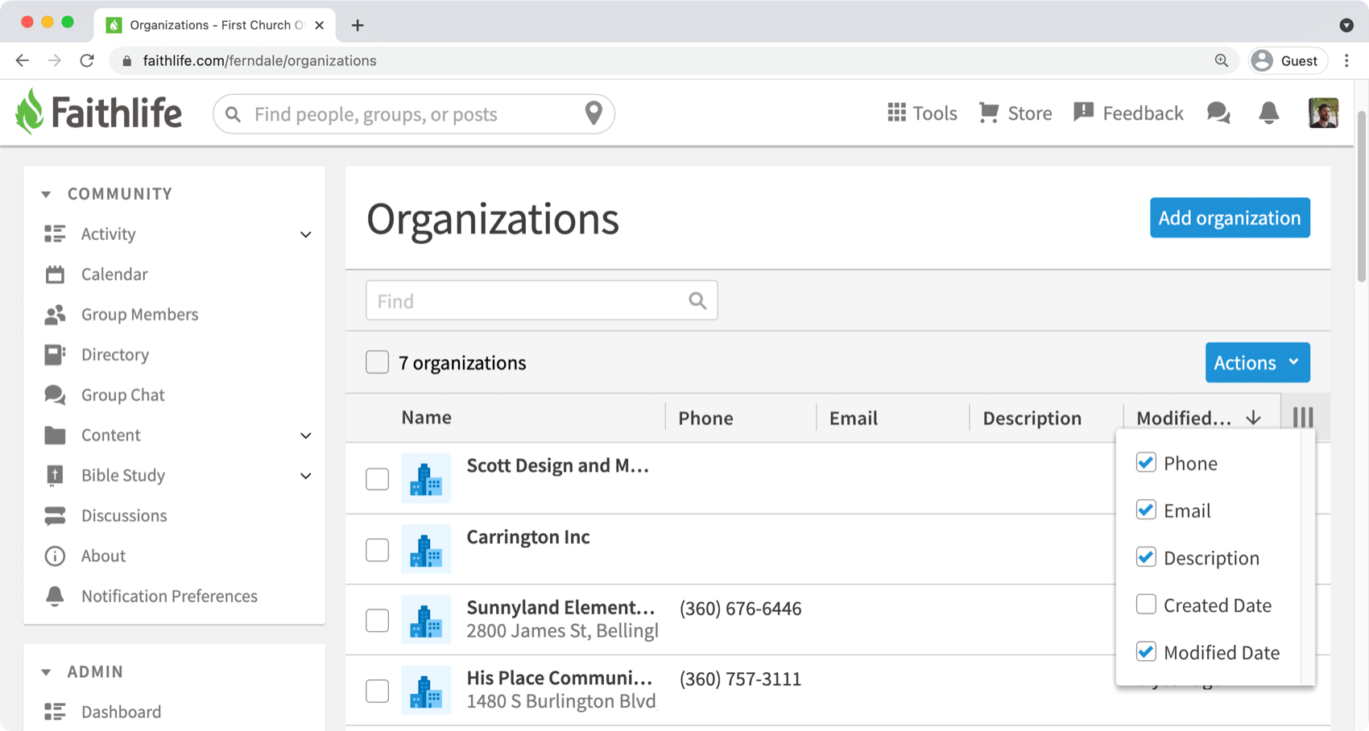Select all 7 organizations checkbox

click(377, 362)
